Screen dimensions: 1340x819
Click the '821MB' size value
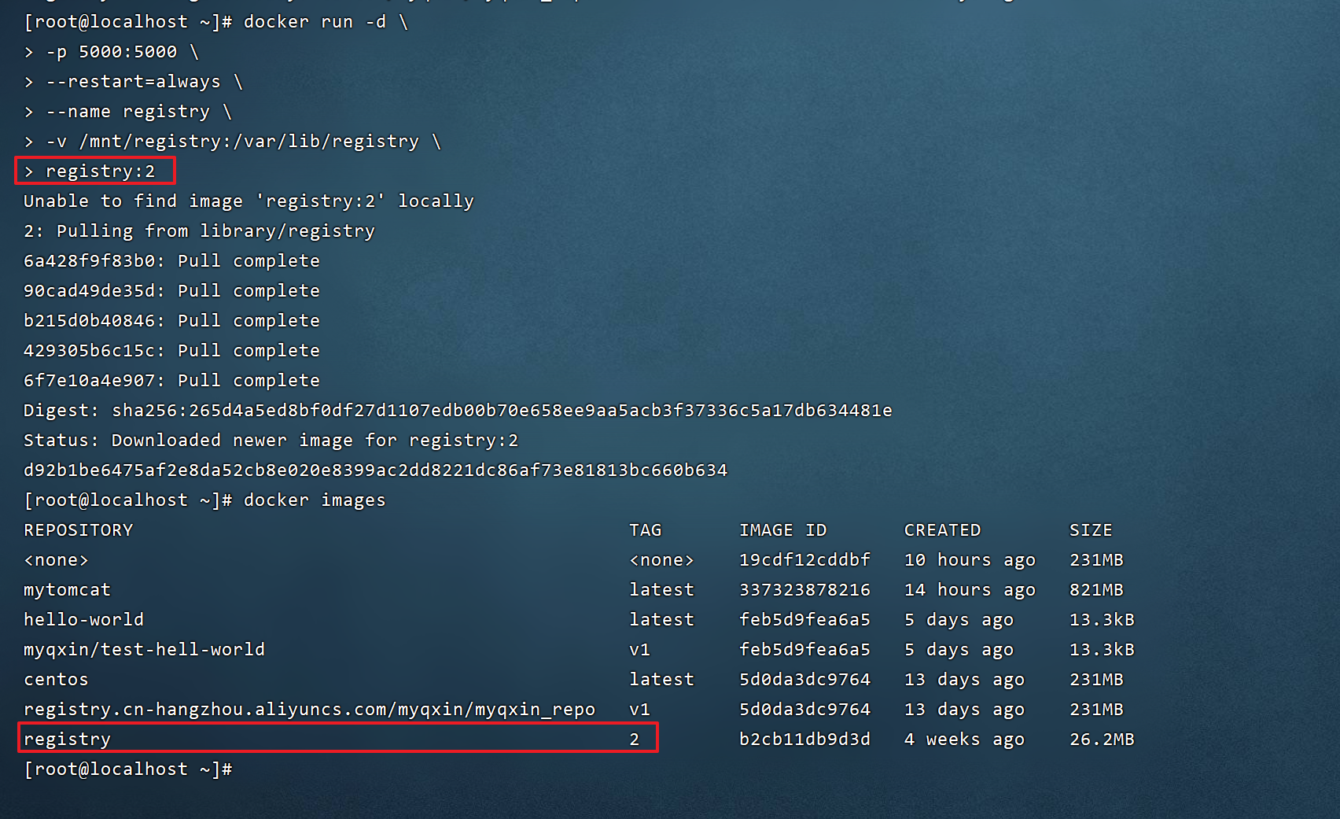[1097, 590]
